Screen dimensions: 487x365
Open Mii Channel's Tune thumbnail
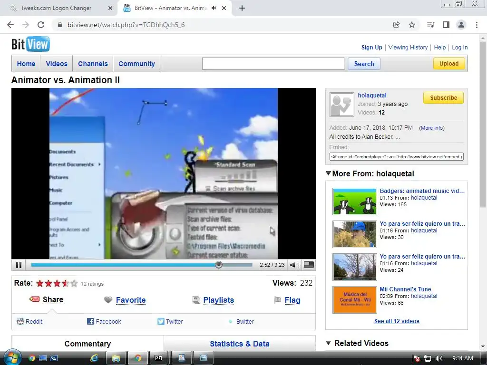[x=354, y=300]
